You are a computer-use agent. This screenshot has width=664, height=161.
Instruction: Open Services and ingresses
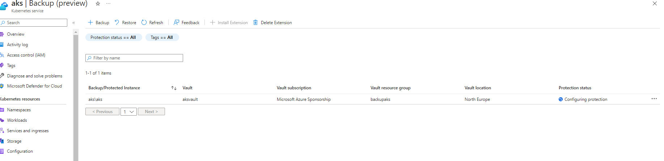pyautogui.click(x=28, y=131)
